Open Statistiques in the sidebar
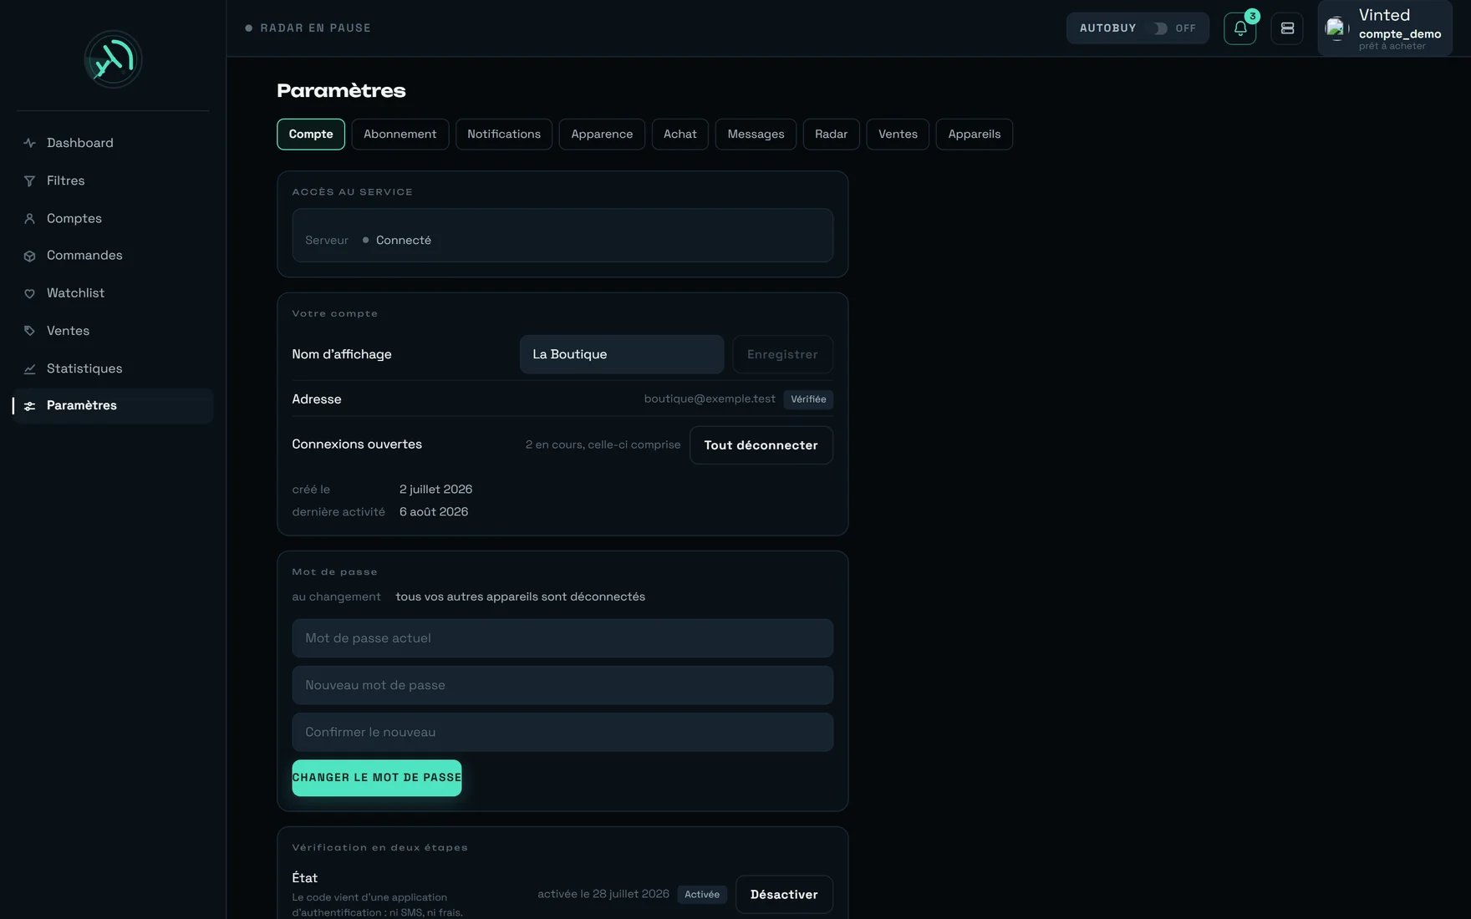 click(x=113, y=368)
